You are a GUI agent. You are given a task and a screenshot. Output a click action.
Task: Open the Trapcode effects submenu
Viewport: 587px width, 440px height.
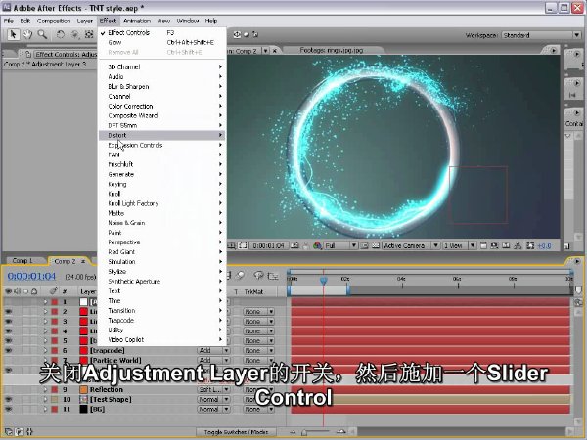pyautogui.click(x=161, y=321)
